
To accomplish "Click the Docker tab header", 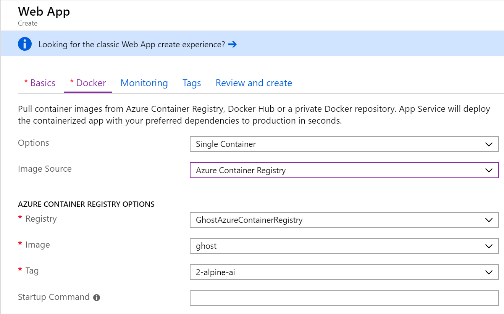I will (x=88, y=83).
